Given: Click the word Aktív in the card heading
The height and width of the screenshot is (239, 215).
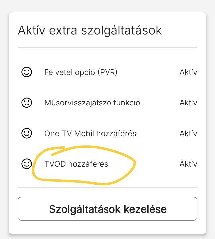Looking at the screenshot, I should pos(32,30).
